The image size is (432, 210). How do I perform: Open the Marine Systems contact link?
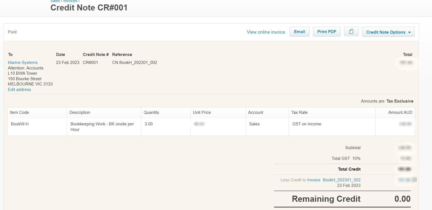click(23, 63)
